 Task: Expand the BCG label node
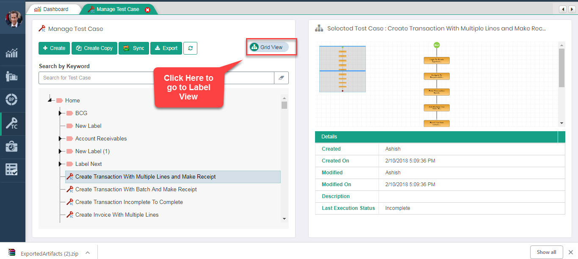pyautogui.click(x=60, y=113)
